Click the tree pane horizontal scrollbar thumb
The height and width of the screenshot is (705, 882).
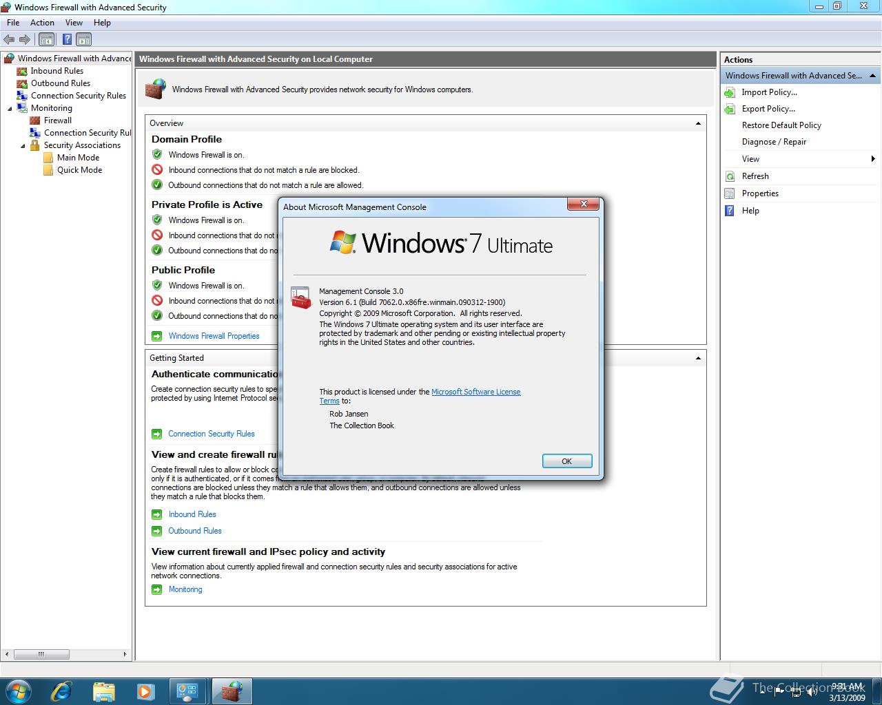[41, 654]
